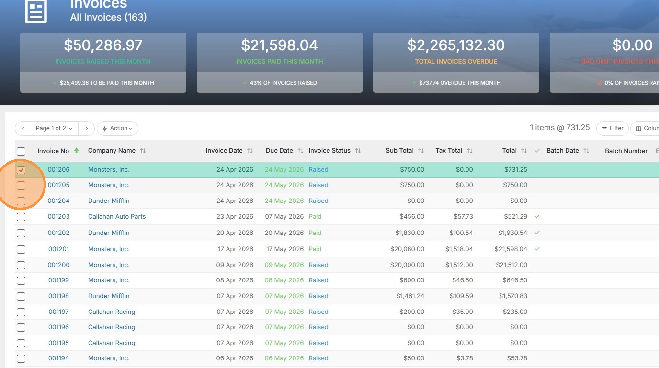The height and width of the screenshot is (368, 659).
Task: Open Dunder Mifflin on invoice 001204
Action: [x=109, y=201]
